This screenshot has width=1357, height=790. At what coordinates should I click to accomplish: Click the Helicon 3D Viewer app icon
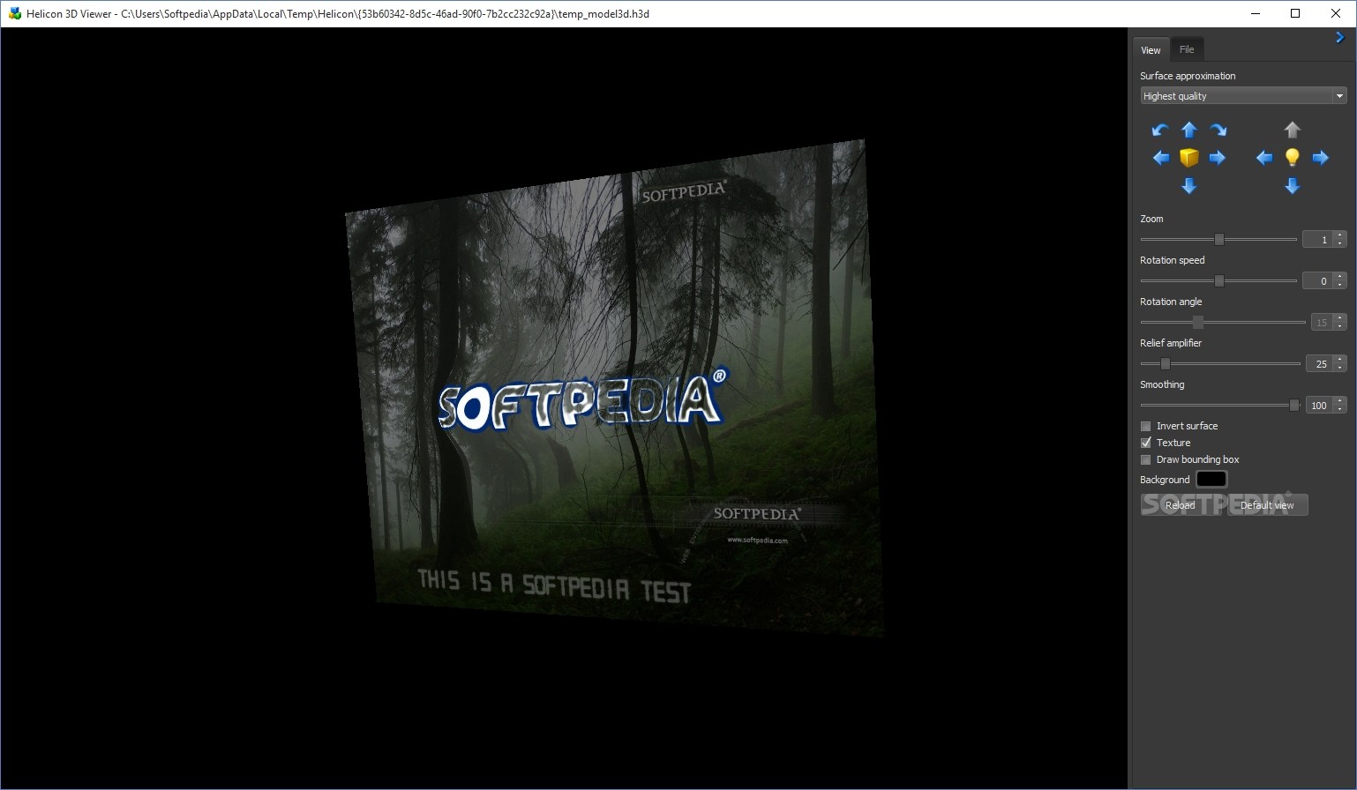pos(14,13)
